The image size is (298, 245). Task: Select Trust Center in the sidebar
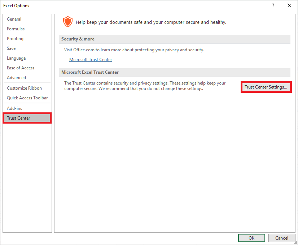pos(19,118)
